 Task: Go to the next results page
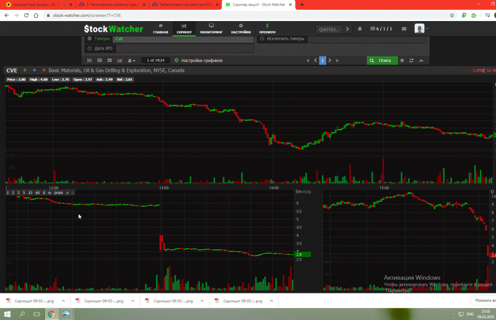tap(330, 60)
